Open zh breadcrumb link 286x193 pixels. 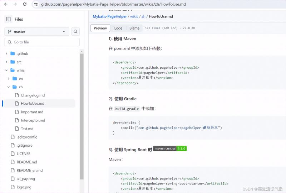[143, 16]
